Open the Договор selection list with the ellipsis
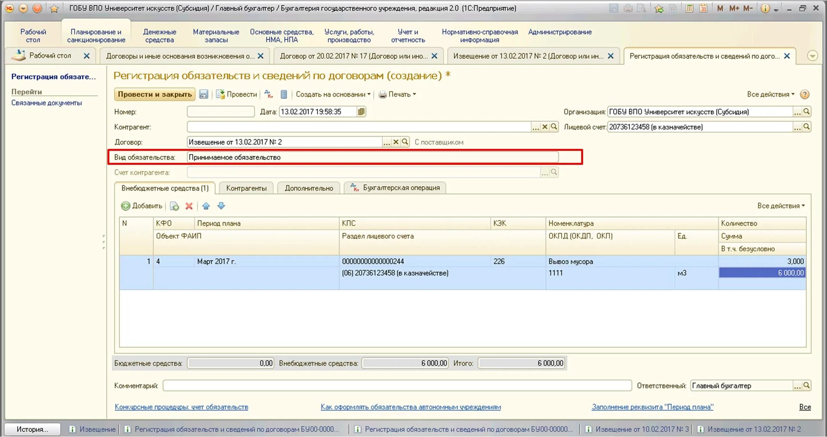Screen dimensions: 827x437 pyautogui.click(x=387, y=142)
